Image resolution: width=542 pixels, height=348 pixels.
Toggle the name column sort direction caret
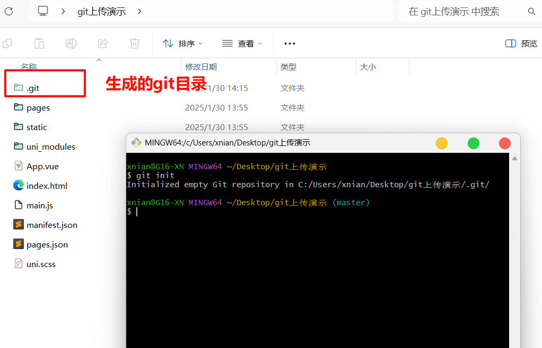(99, 60)
